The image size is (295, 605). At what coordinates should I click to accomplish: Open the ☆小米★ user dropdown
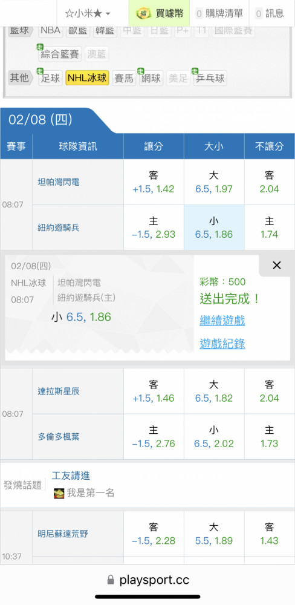point(88,13)
